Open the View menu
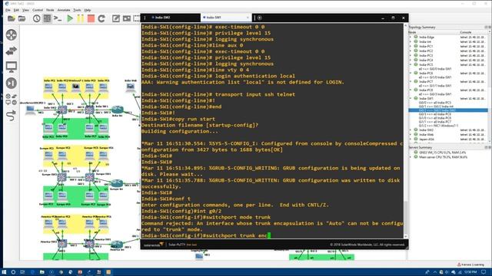Image resolution: width=492 pixels, height=276 pixels. coord(25,10)
